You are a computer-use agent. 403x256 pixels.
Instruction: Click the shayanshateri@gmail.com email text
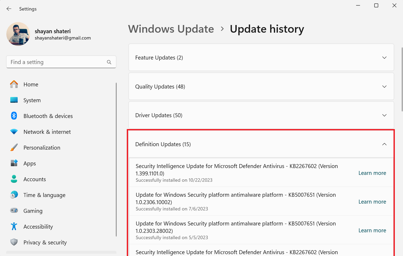click(x=63, y=38)
